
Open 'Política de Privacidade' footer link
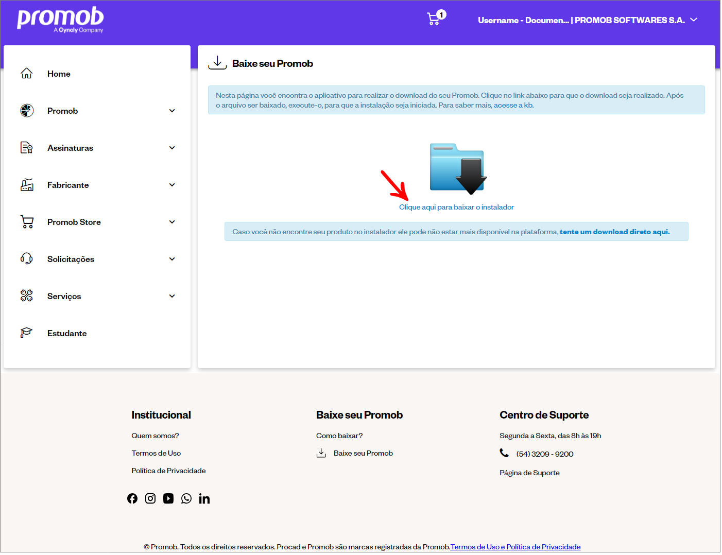click(x=168, y=471)
